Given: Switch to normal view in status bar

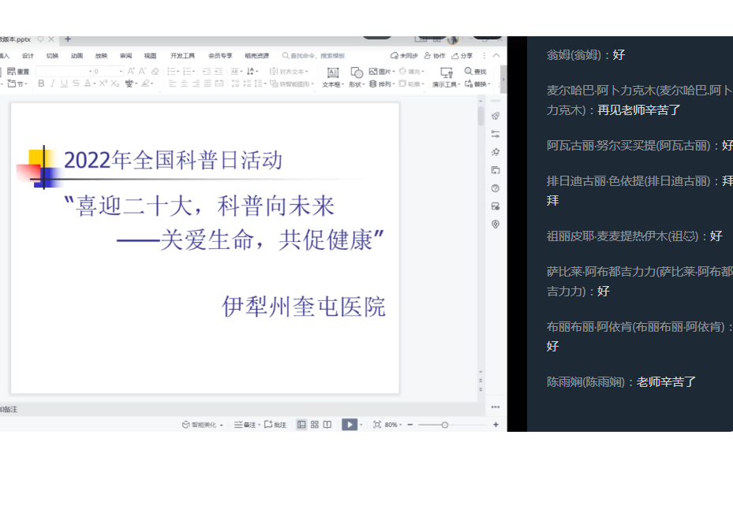Looking at the screenshot, I should 301,425.
